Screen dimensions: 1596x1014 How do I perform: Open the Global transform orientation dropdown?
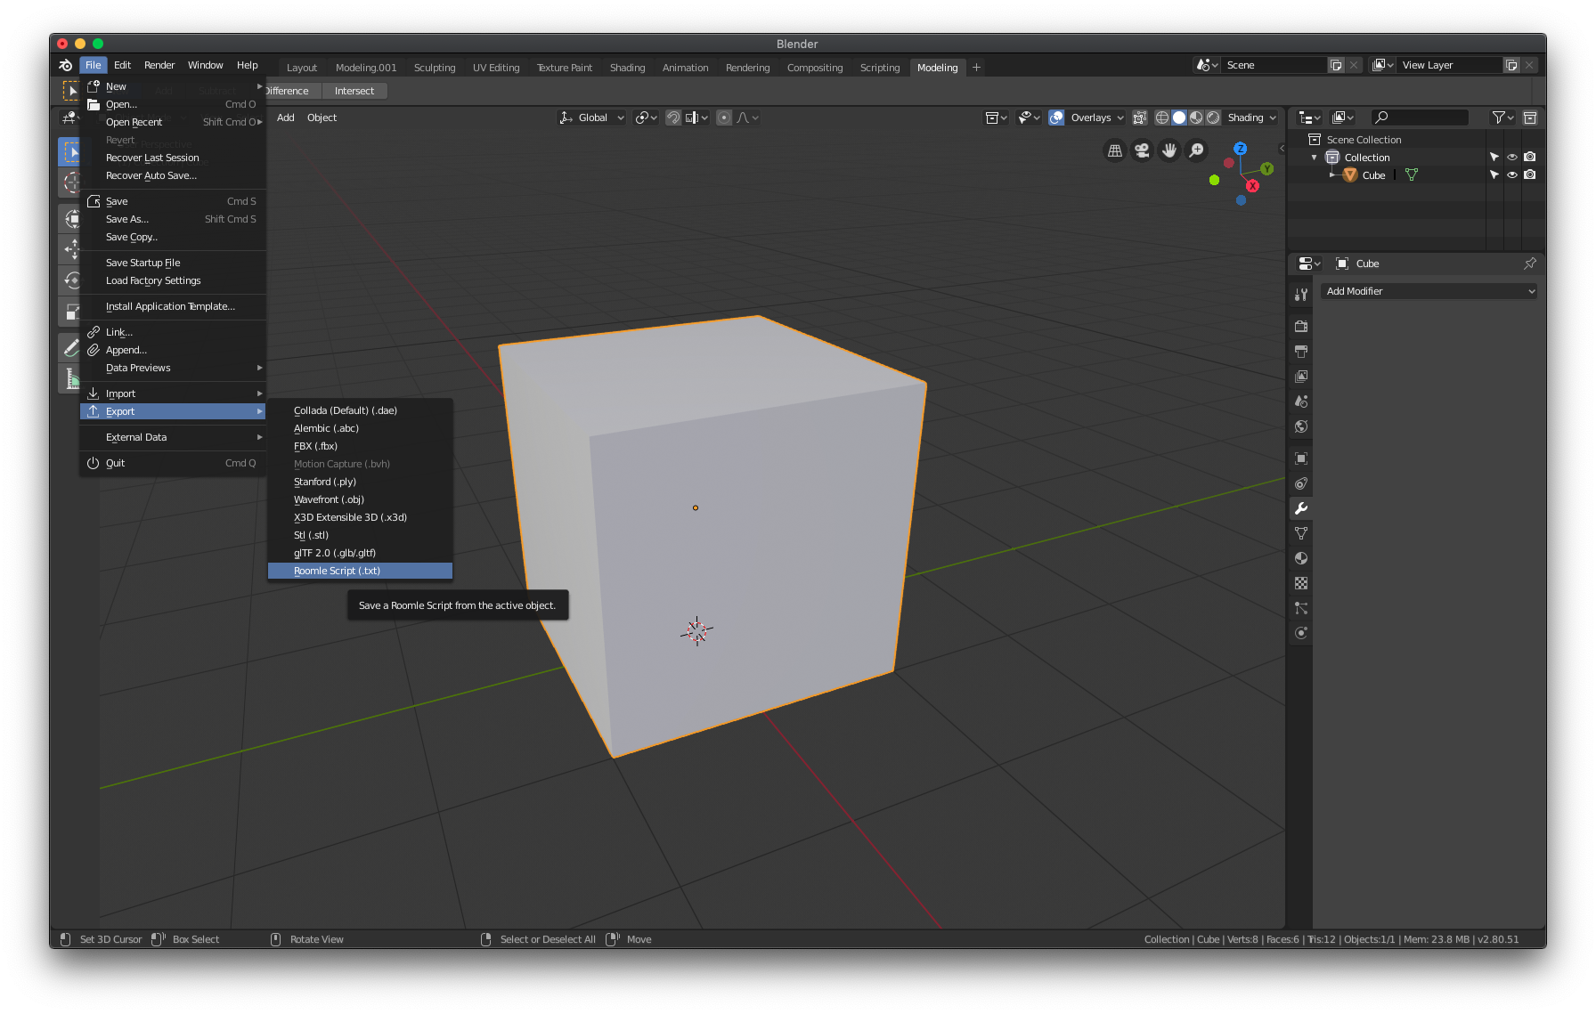592,118
